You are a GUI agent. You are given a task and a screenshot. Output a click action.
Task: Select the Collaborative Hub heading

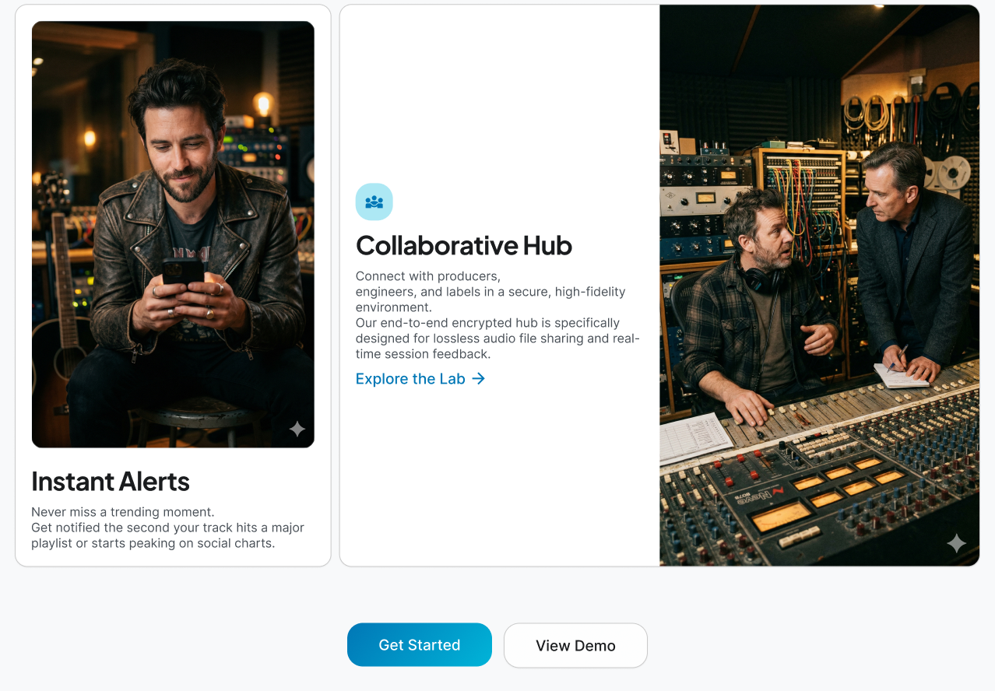[464, 245]
